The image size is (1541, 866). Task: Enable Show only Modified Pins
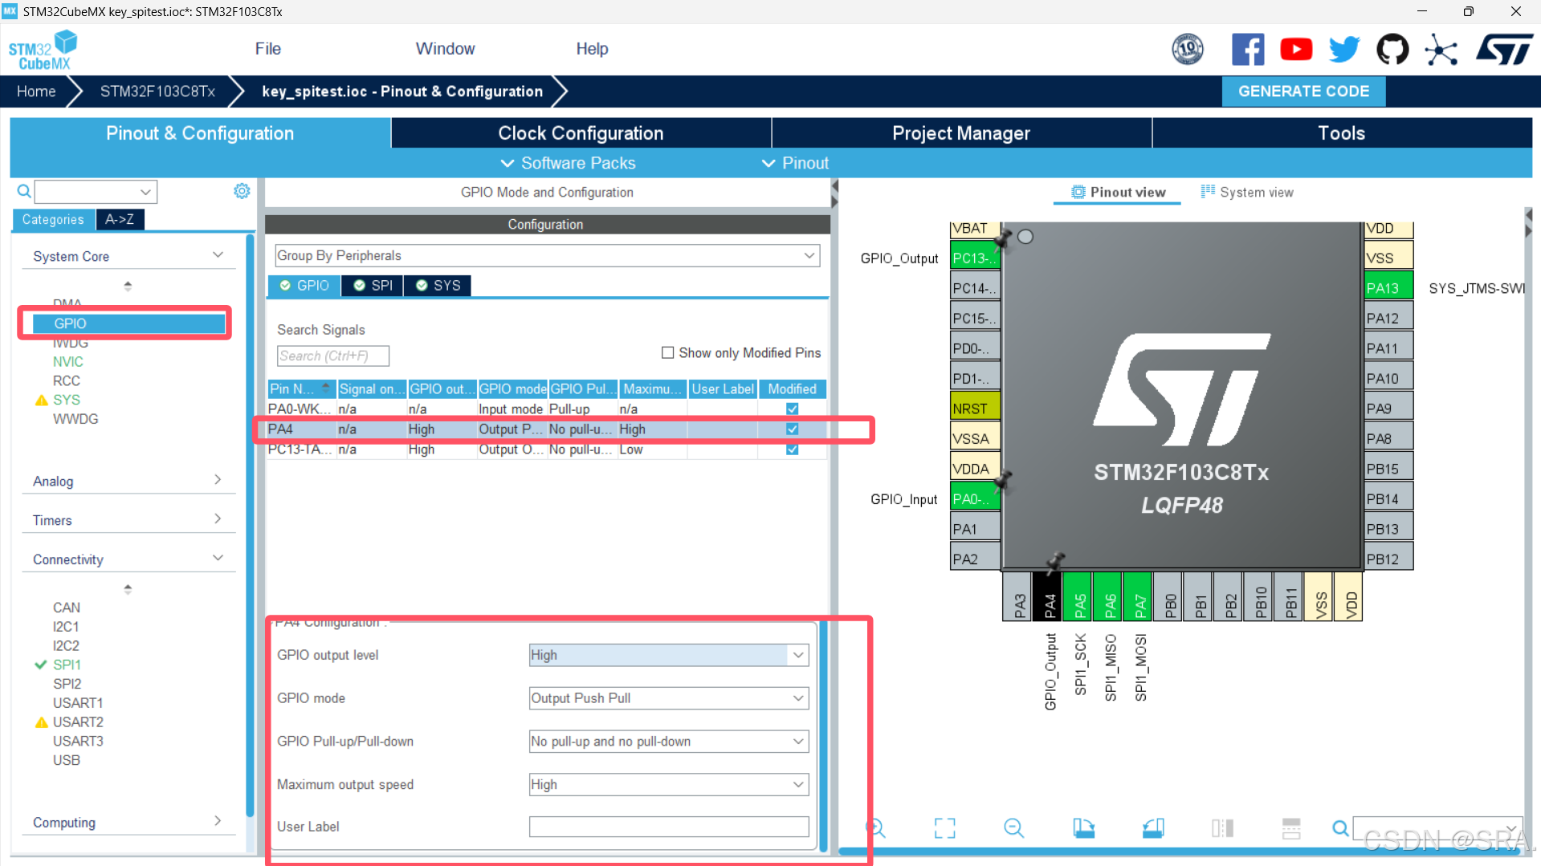[667, 352]
